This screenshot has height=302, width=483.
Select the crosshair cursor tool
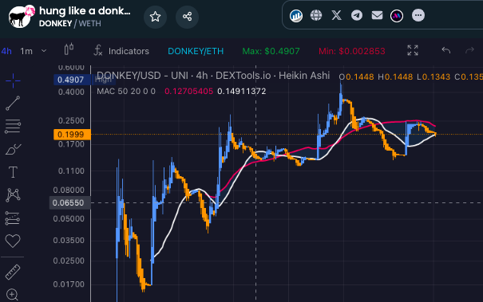point(13,80)
